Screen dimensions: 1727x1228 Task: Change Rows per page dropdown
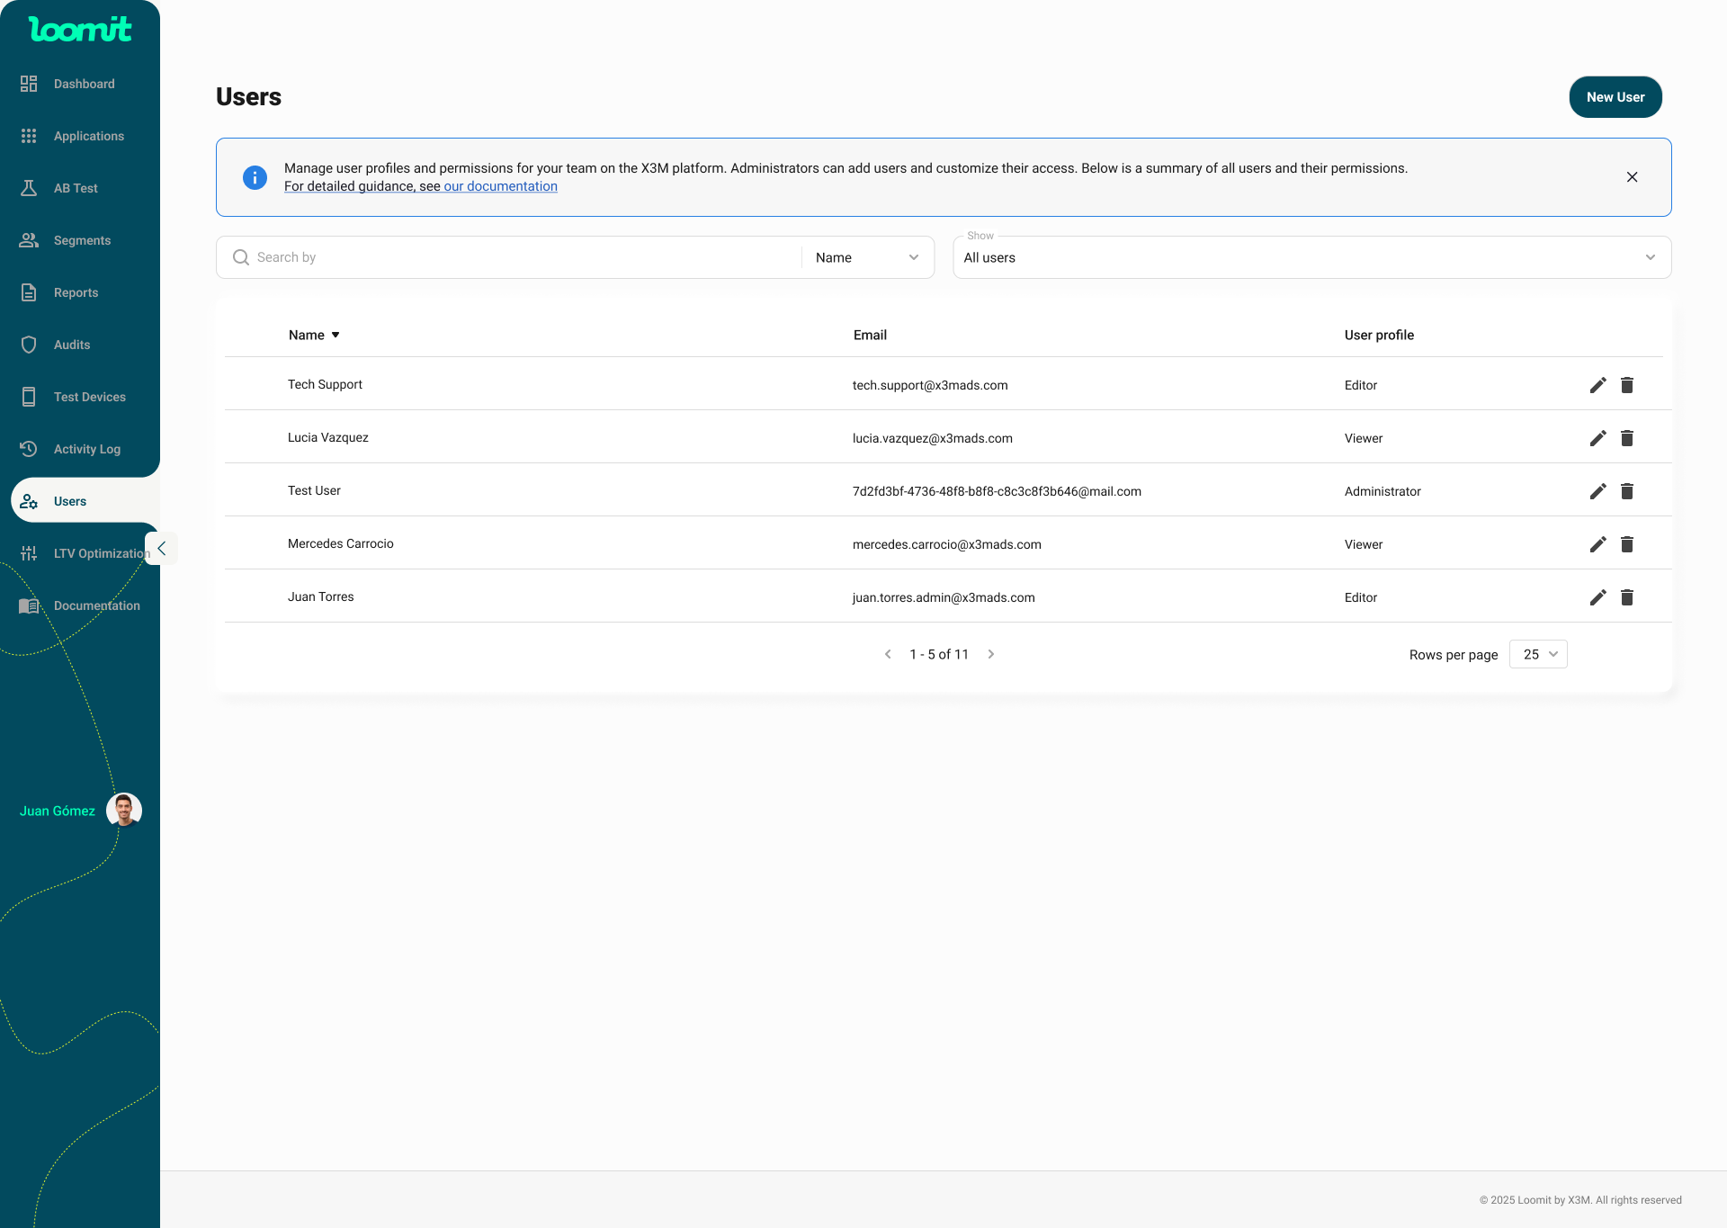click(x=1538, y=654)
